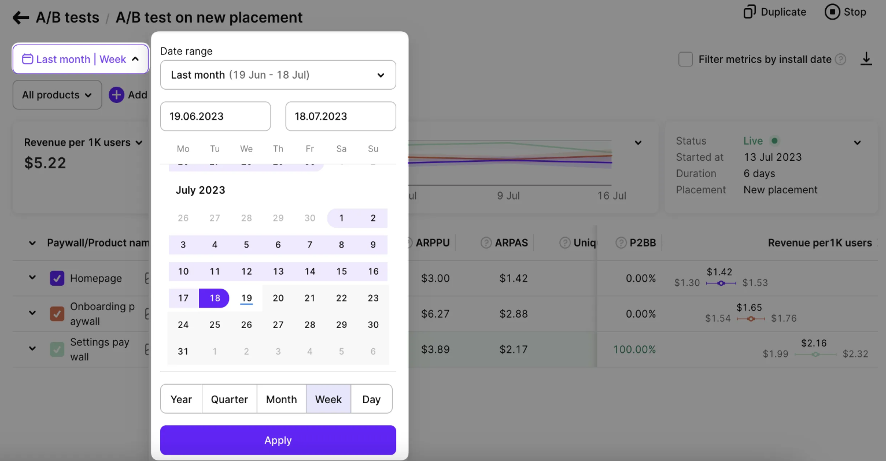The width and height of the screenshot is (886, 461).
Task: Click the Homepage revenue range marker
Action: (x=721, y=283)
